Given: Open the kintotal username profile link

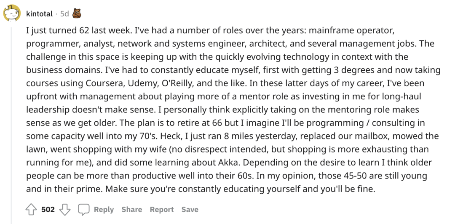Looking at the screenshot, I should (39, 14).
